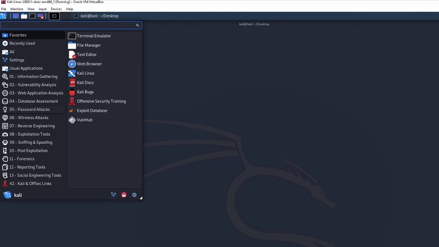Open the settings manager sliders icon
Viewport: 439px width, 247px height.
tap(113, 195)
